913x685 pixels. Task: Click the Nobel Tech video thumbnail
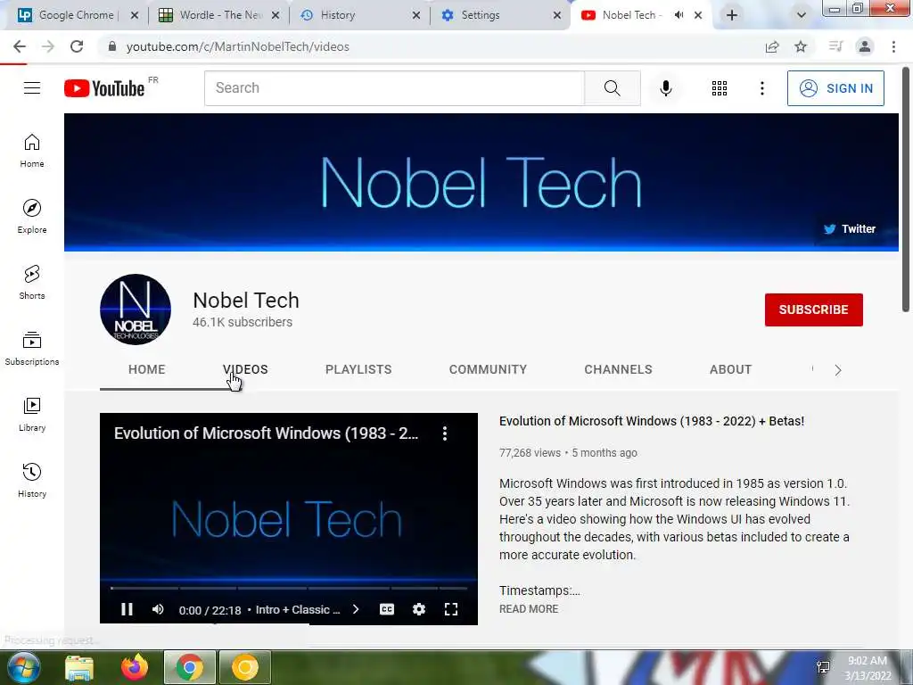[288, 518]
